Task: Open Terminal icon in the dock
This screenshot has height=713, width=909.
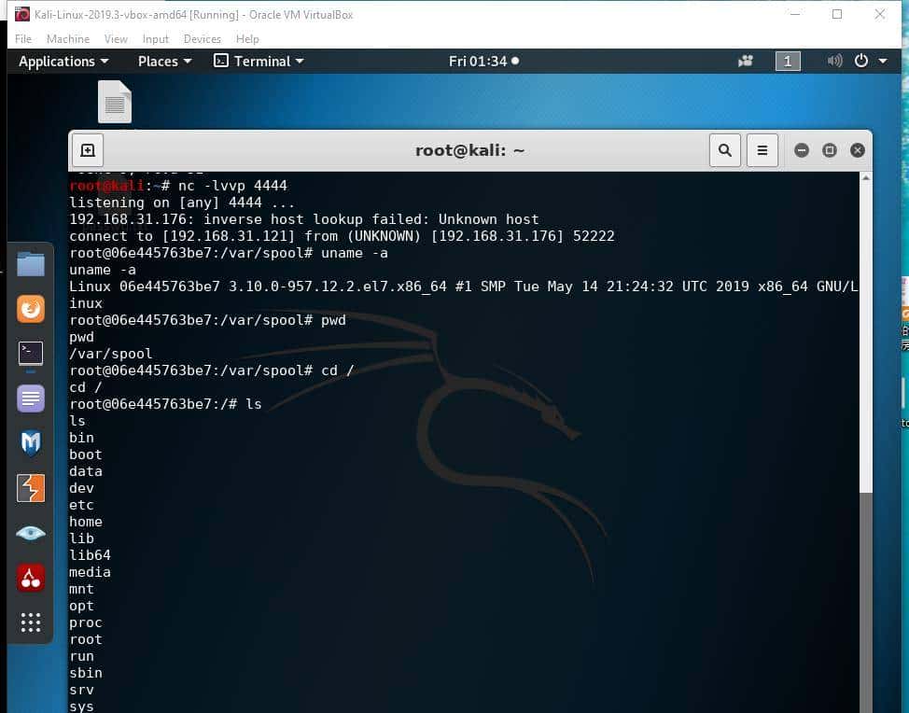Action: click(x=31, y=354)
